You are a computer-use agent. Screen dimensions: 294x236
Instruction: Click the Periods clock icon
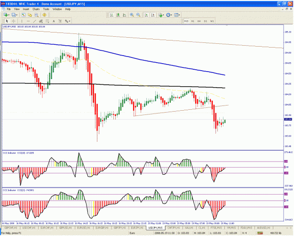pos(168,15)
